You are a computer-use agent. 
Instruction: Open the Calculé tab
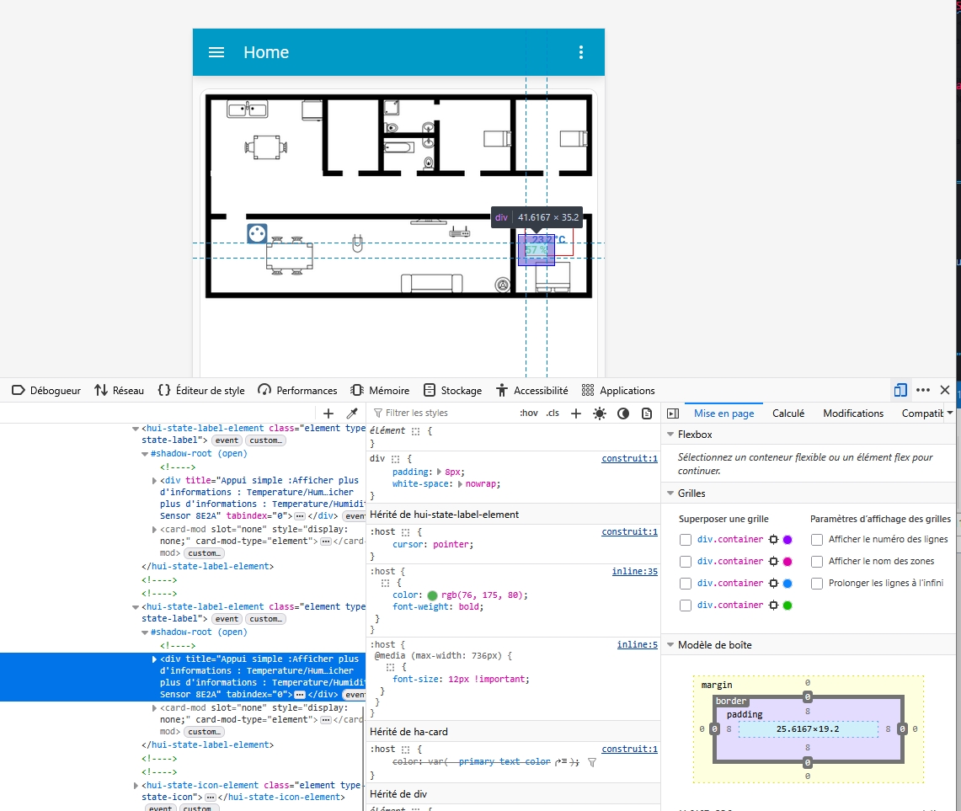[x=787, y=414]
